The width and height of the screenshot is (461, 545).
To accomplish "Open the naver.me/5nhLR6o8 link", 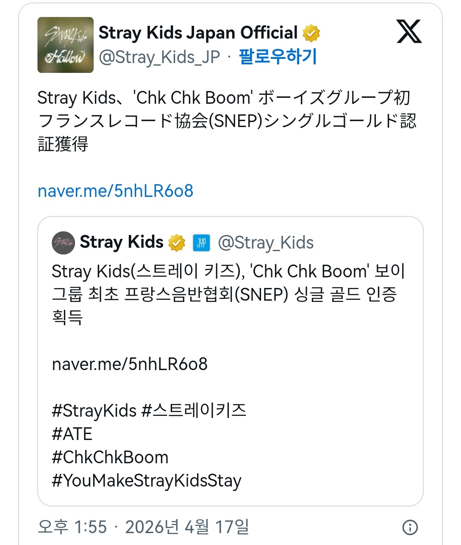I will (115, 191).
